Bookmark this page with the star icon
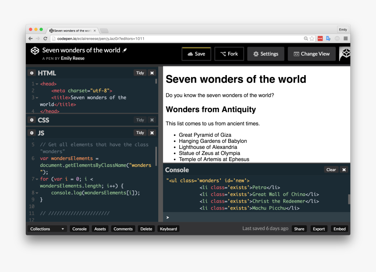 point(312,38)
